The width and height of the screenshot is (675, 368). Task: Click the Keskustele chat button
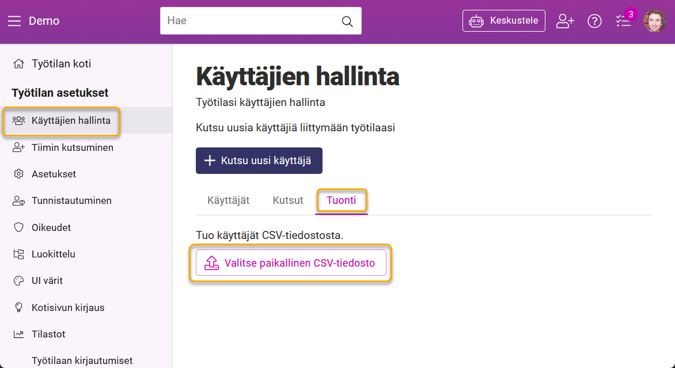[503, 21]
